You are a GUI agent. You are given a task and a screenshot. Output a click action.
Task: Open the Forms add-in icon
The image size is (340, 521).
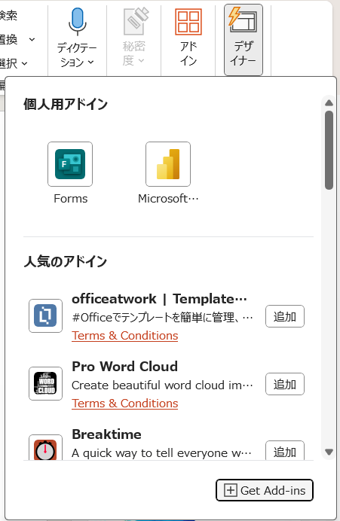70,164
